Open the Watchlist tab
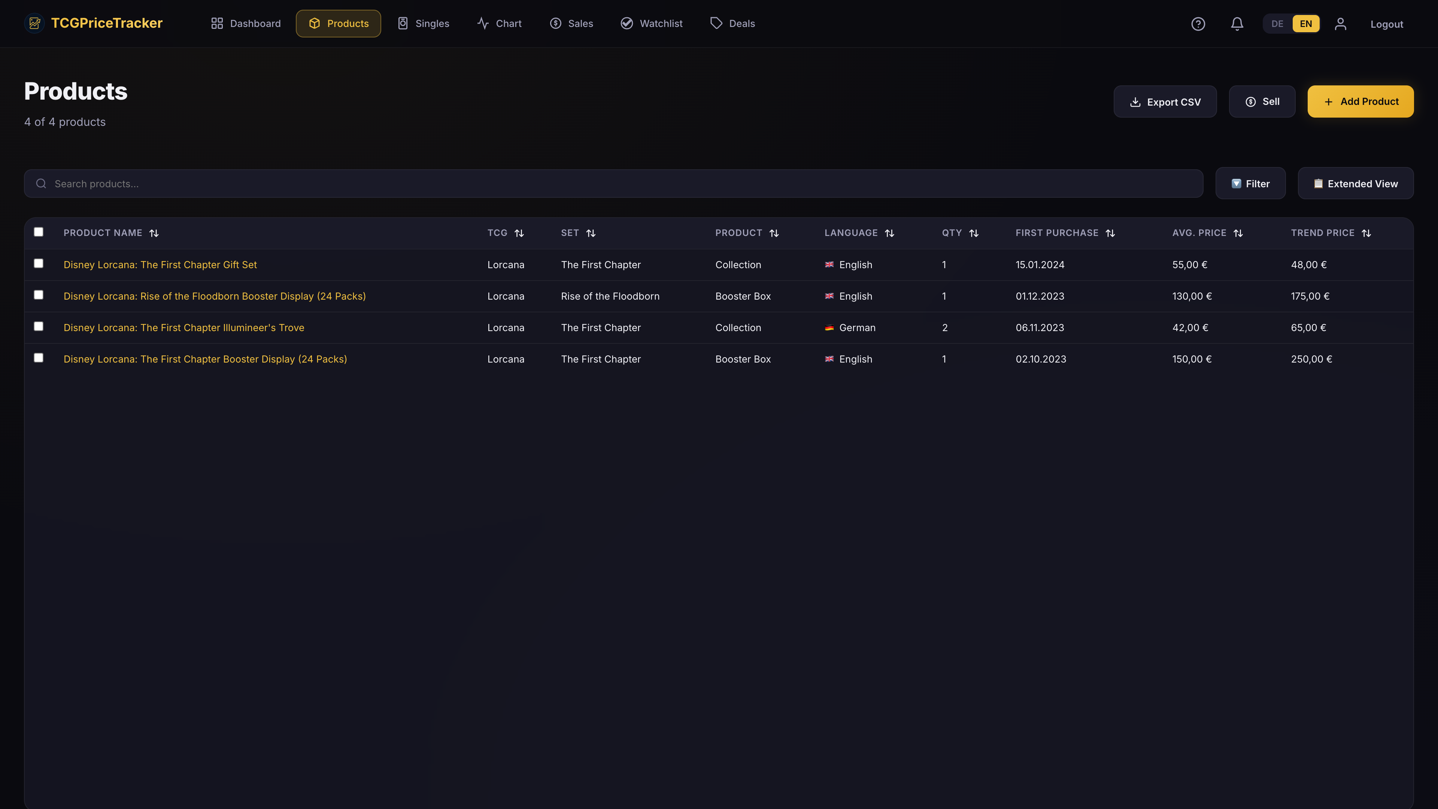Viewport: 1438px width, 809px height. click(652, 24)
